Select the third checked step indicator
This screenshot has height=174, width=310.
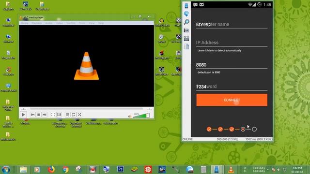tap(232, 129)
